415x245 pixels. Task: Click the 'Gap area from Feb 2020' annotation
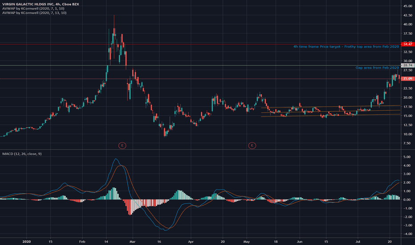[377, 68]
